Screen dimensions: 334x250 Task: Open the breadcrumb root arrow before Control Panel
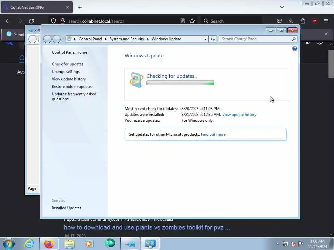pos(75,39)
